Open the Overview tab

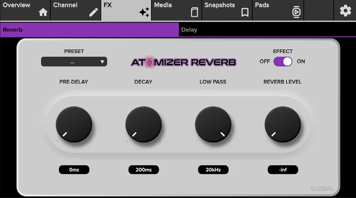(25, 10)
